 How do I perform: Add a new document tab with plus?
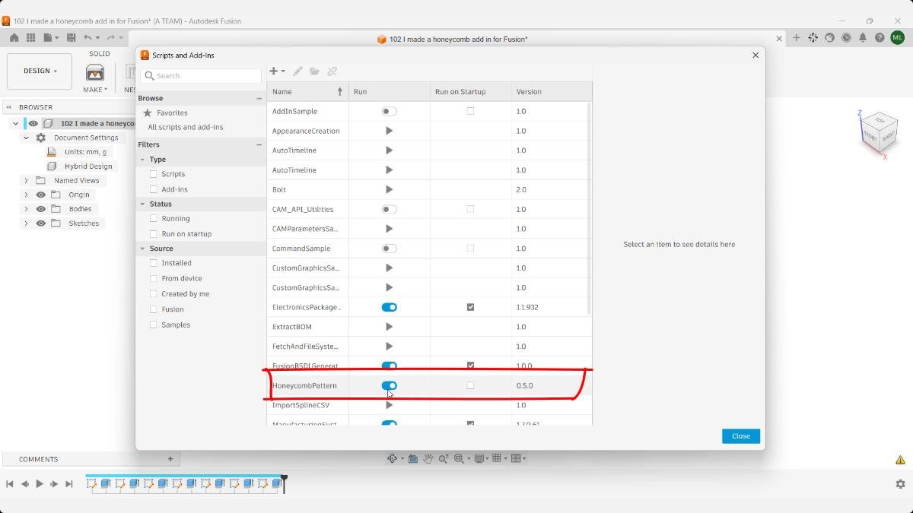coord(797,37)
